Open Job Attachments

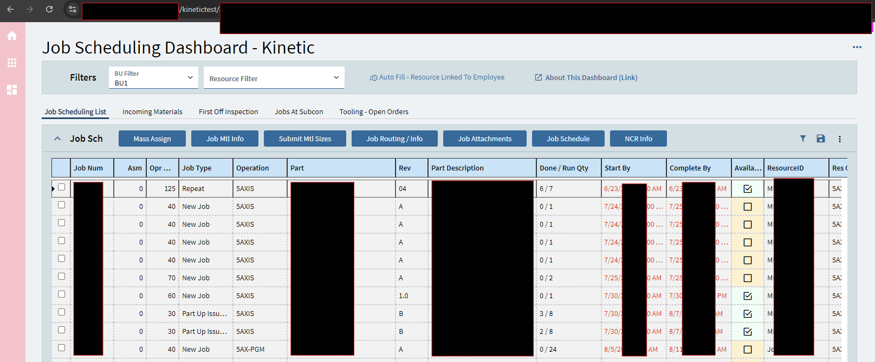485,139
